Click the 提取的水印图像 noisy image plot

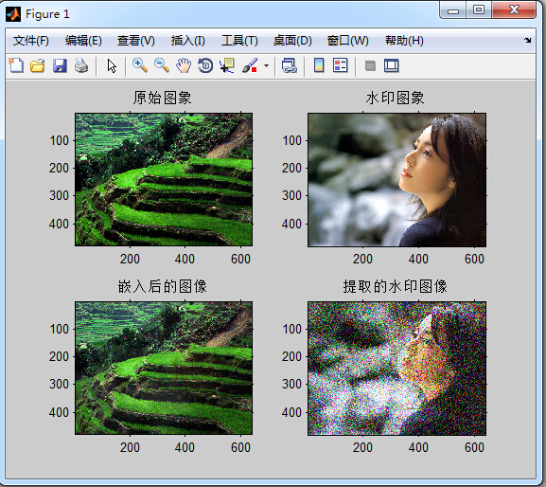tap(397, 369)
